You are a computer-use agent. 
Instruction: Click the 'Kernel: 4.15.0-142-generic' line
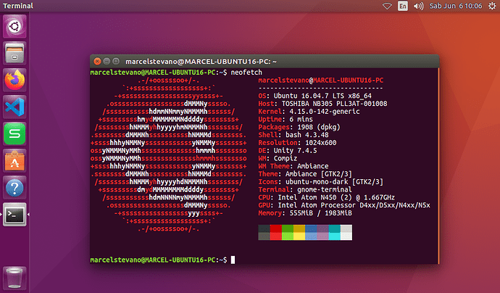(309, 112)
